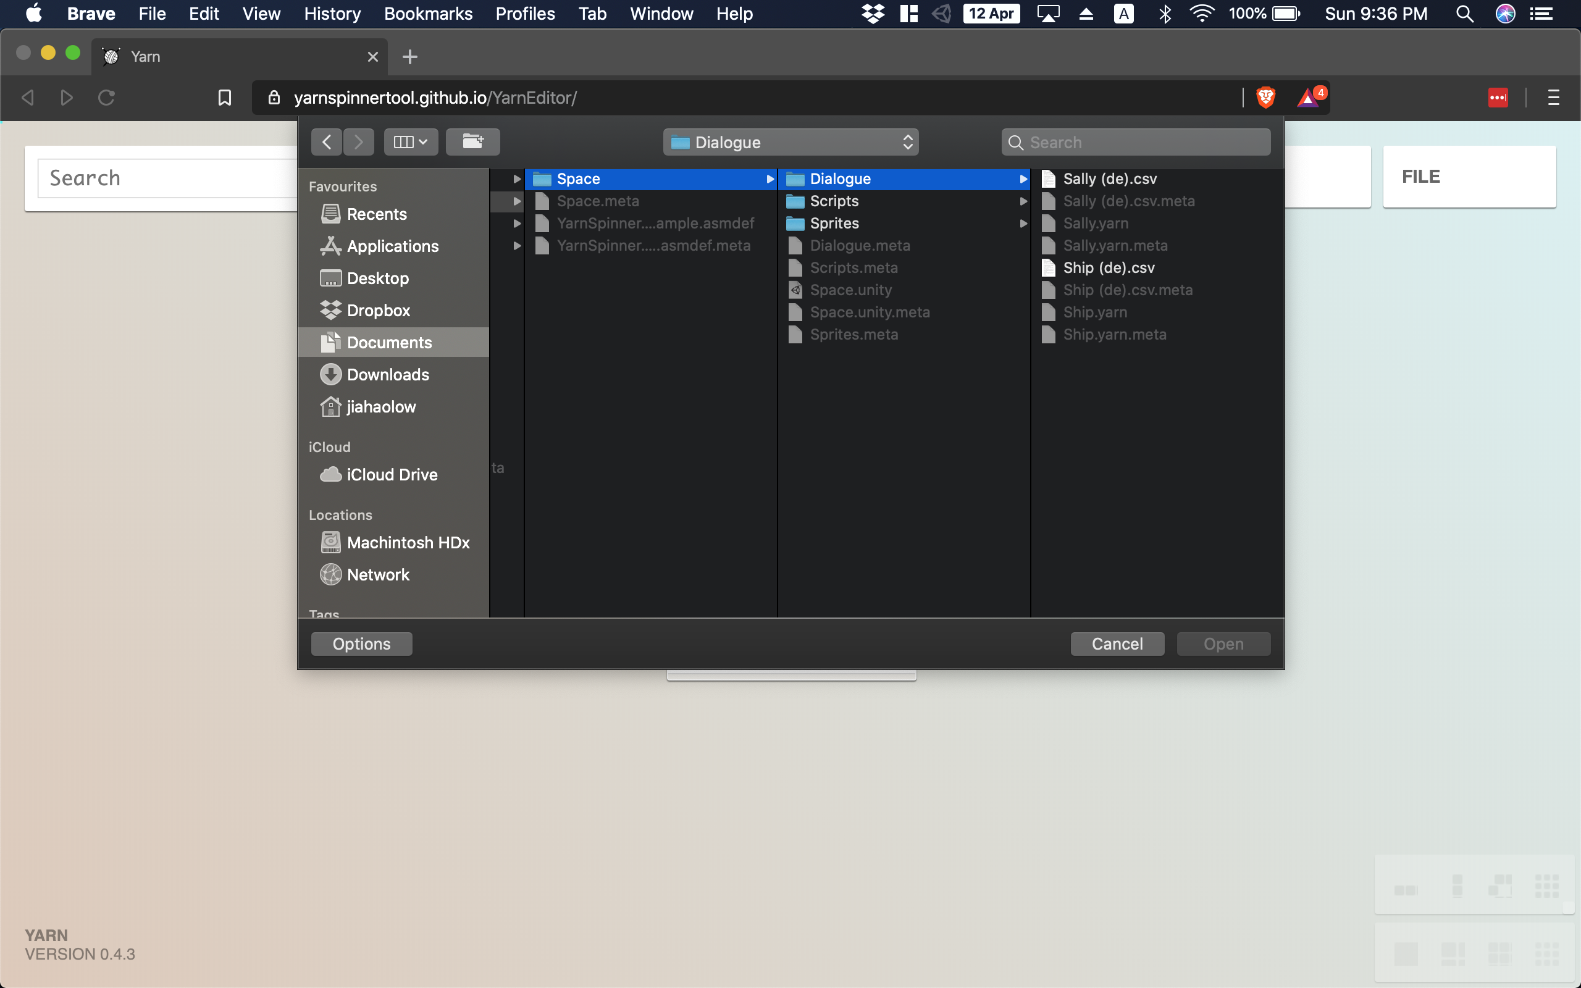Viewport: 1581px width, 988px height.
Task: Click the new folder icon in dialog toolbar
Action: 472,142
